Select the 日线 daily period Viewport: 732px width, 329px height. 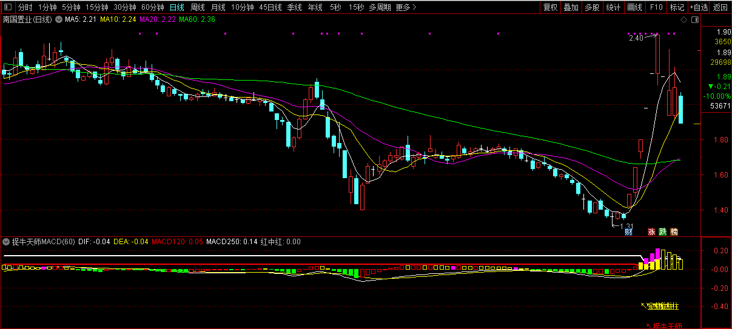point(177,7)
